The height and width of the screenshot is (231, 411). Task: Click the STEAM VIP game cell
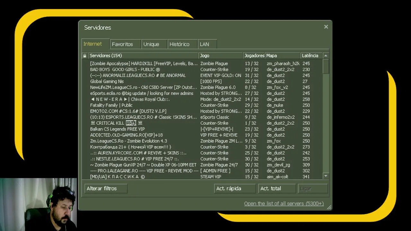pyautogui.click(x=211, y=176)
